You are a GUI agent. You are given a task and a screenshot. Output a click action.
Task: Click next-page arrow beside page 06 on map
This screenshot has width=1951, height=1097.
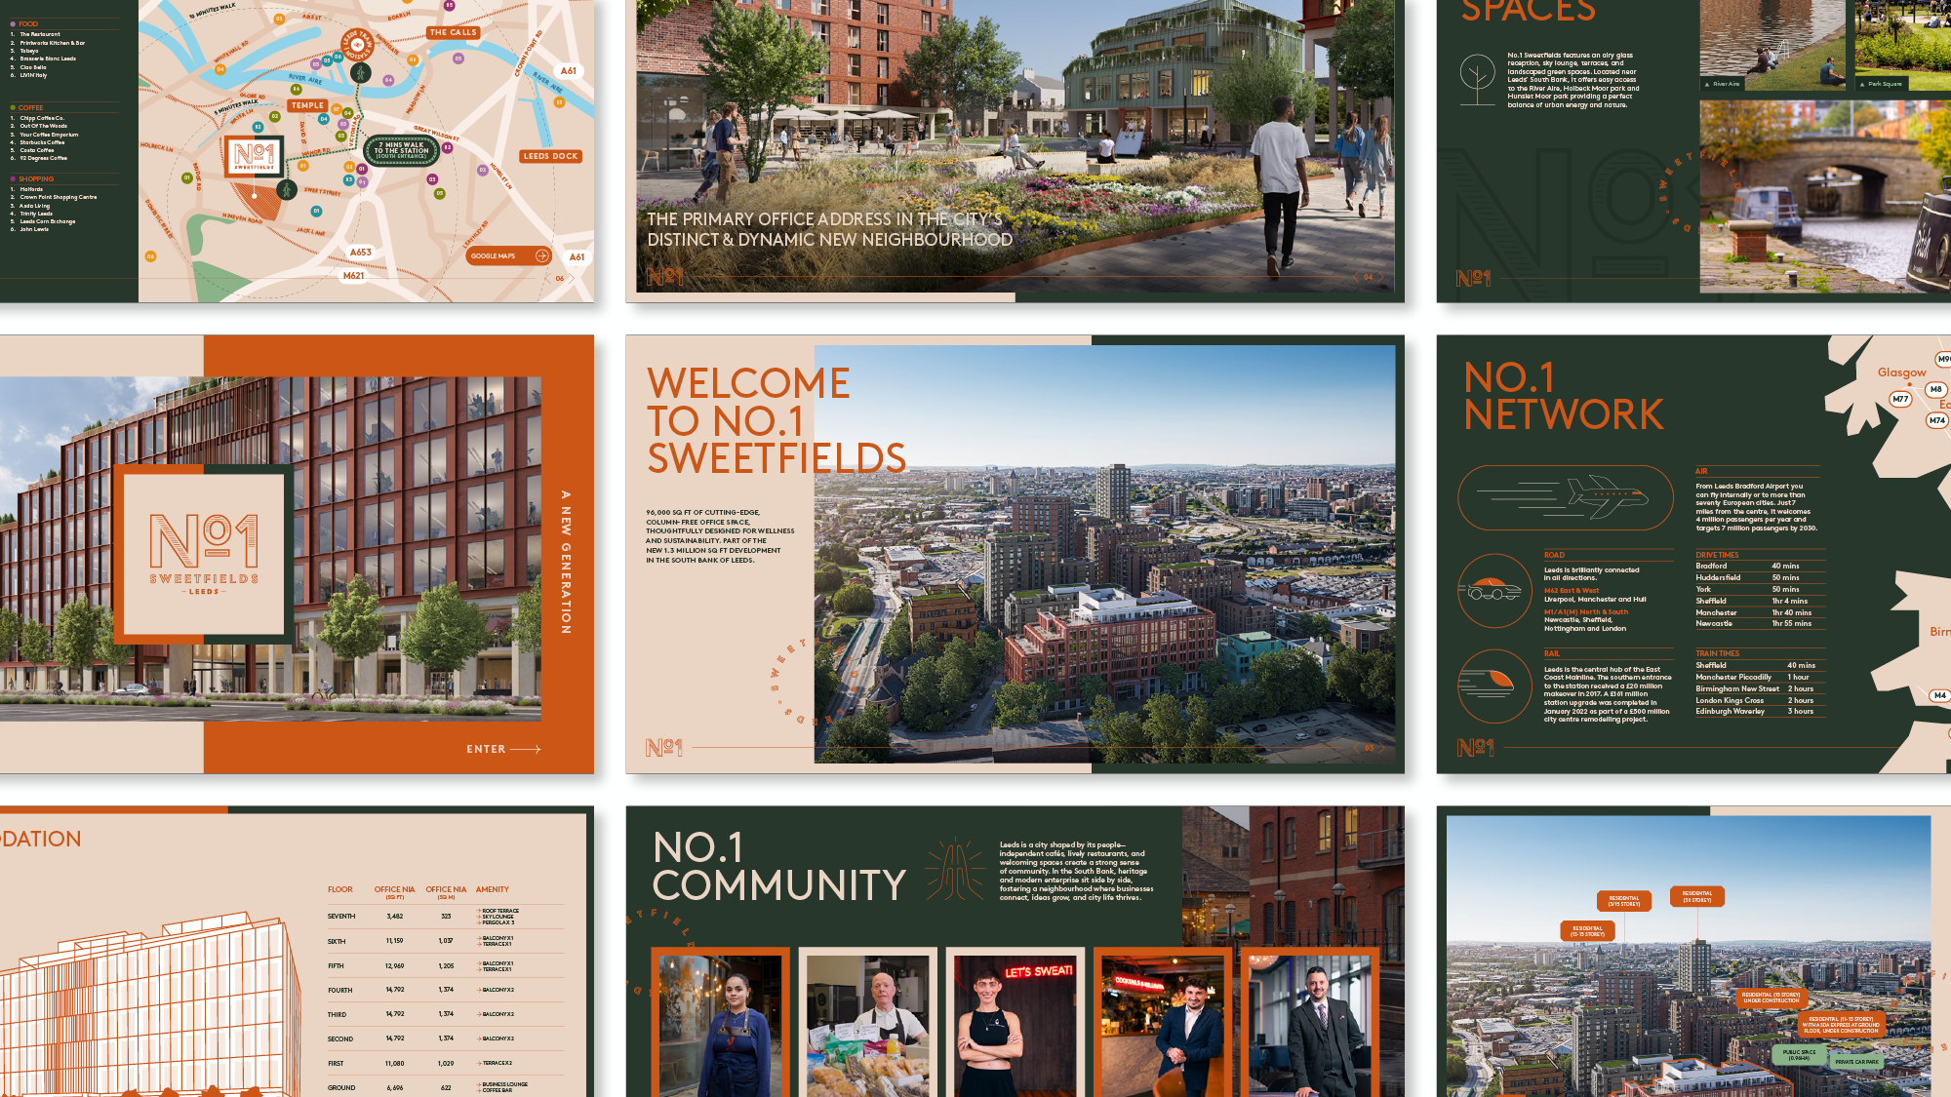[573, 278]
